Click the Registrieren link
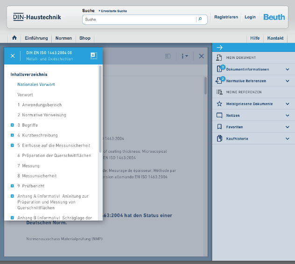 pos(226,17)
